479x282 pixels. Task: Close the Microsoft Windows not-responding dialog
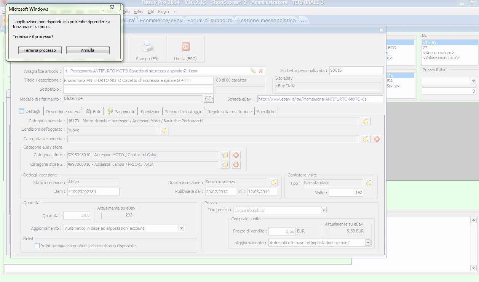pos(112,7)
